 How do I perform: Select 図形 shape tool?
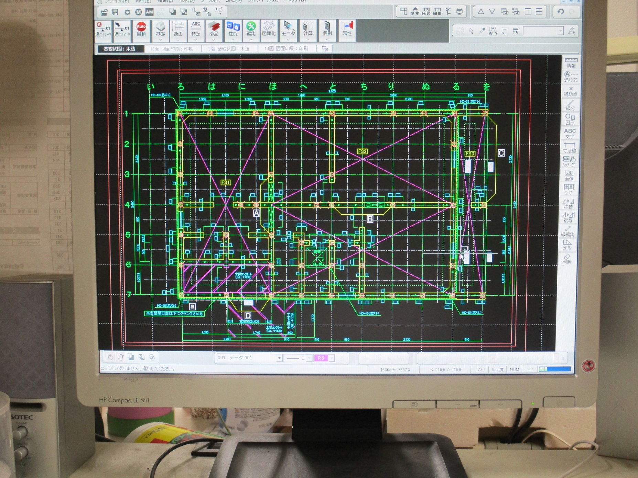(570, 119)
